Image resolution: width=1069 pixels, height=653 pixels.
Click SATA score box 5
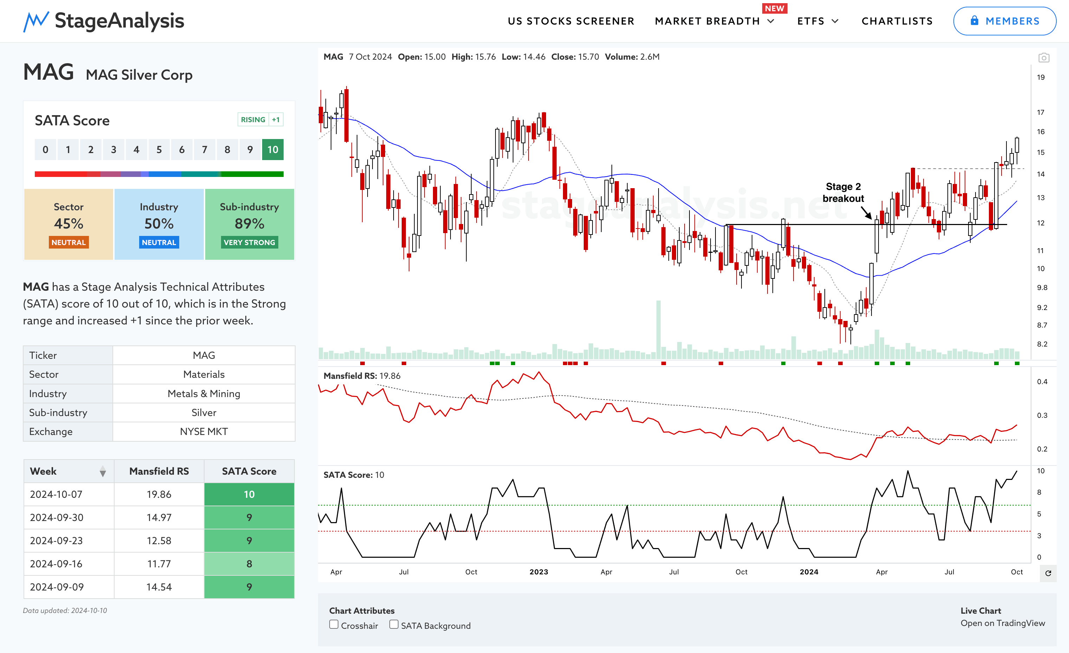click(x=159, y=150)
